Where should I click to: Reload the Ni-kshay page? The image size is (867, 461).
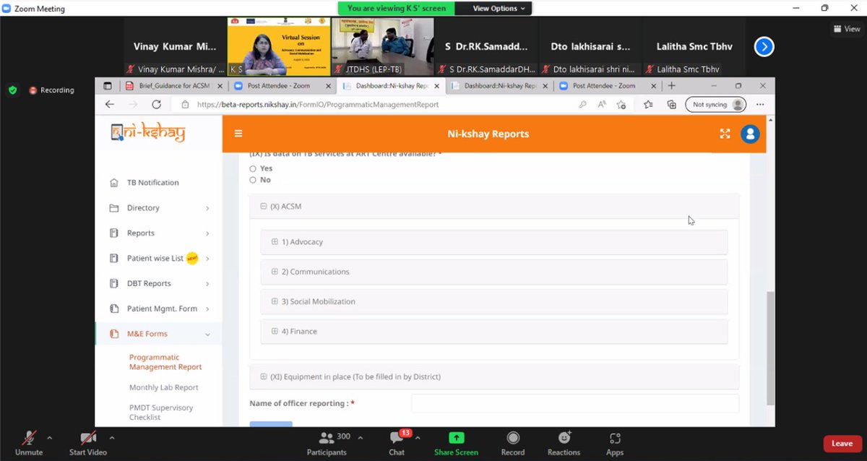(156, 104)
